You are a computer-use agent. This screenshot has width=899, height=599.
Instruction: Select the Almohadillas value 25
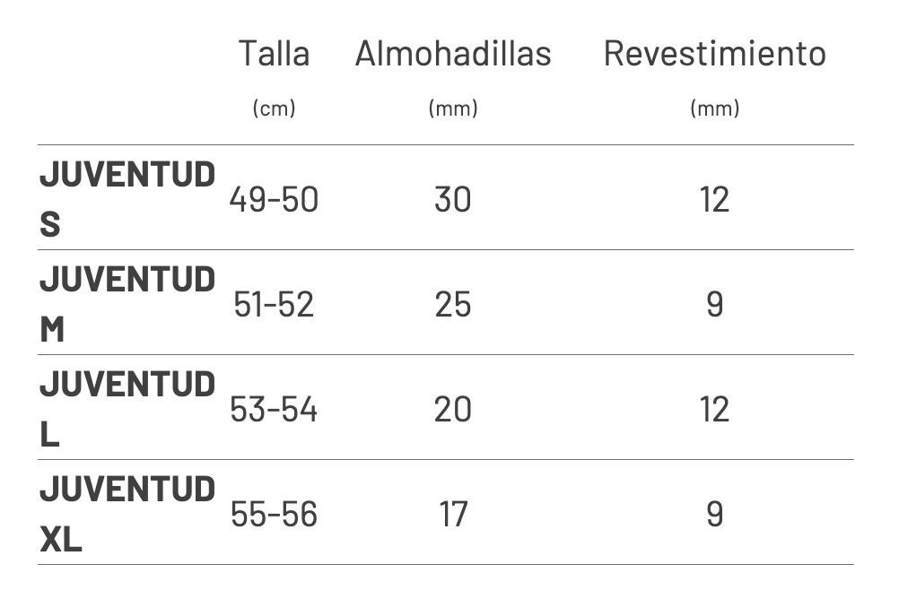point(453,305)
